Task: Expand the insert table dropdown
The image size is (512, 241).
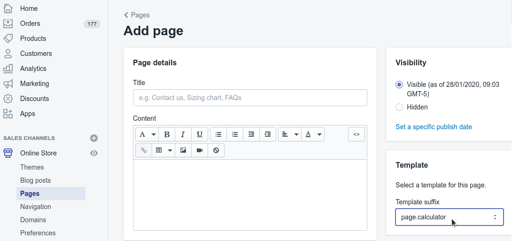Action: point(163,150)
